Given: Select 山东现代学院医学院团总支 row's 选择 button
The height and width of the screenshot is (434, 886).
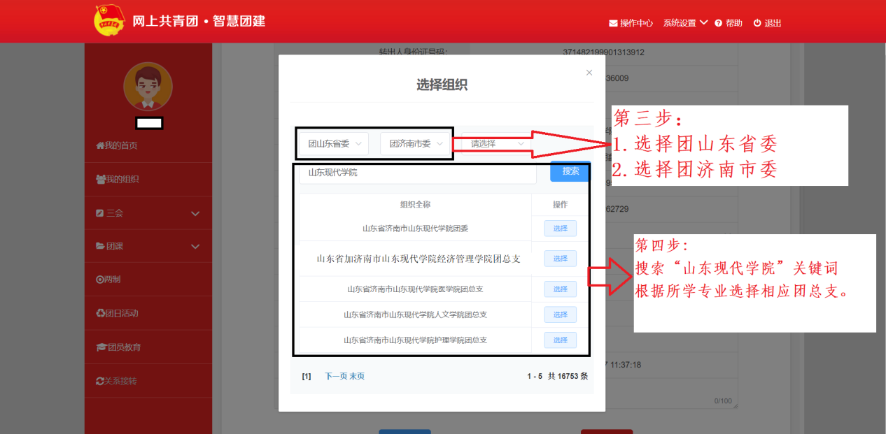Looking at the screenshot, I should (560, 289).
